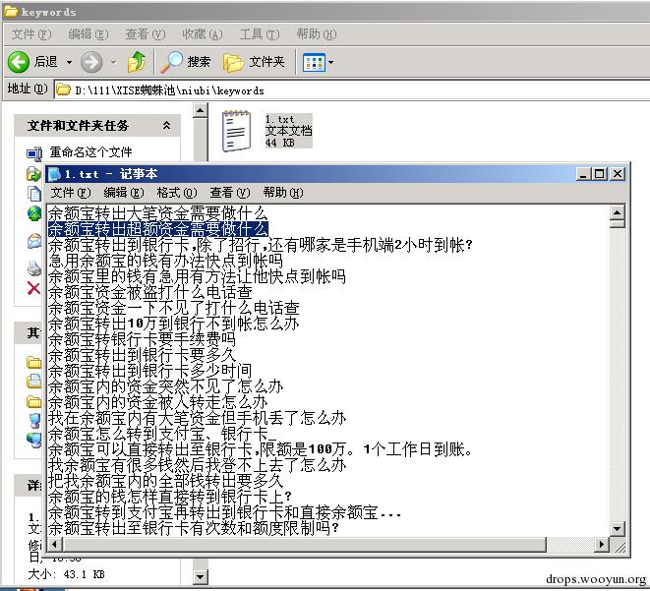The width and height of the screenshot is (650, 591).
Task: Click the 重命名这个文件 link
Action: coord(90,152)
